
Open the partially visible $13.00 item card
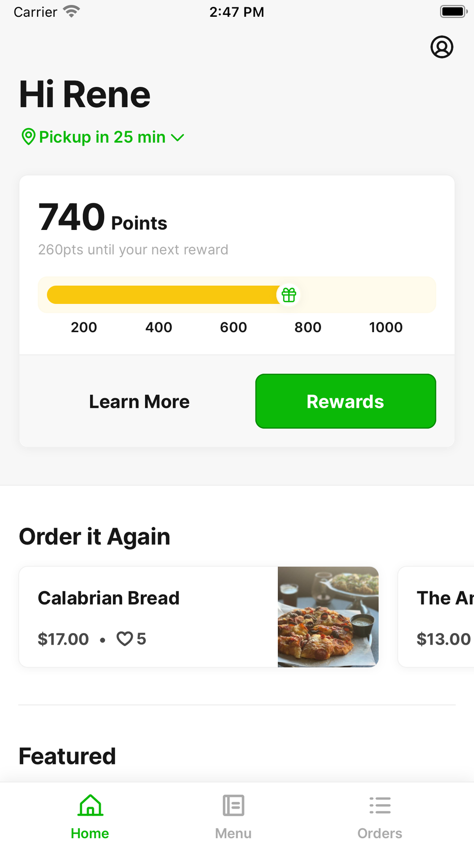point(437,617)
